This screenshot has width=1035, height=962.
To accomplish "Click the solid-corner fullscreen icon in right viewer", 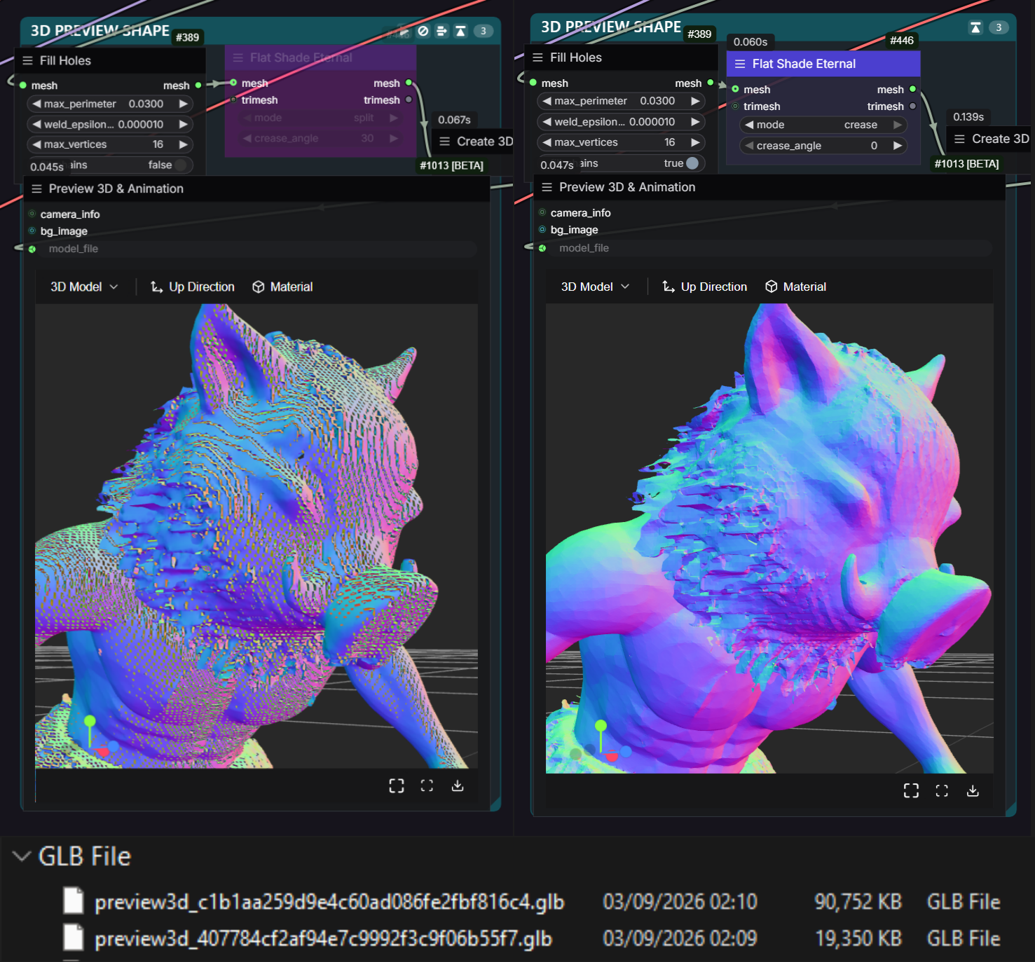I will (911, 790).
